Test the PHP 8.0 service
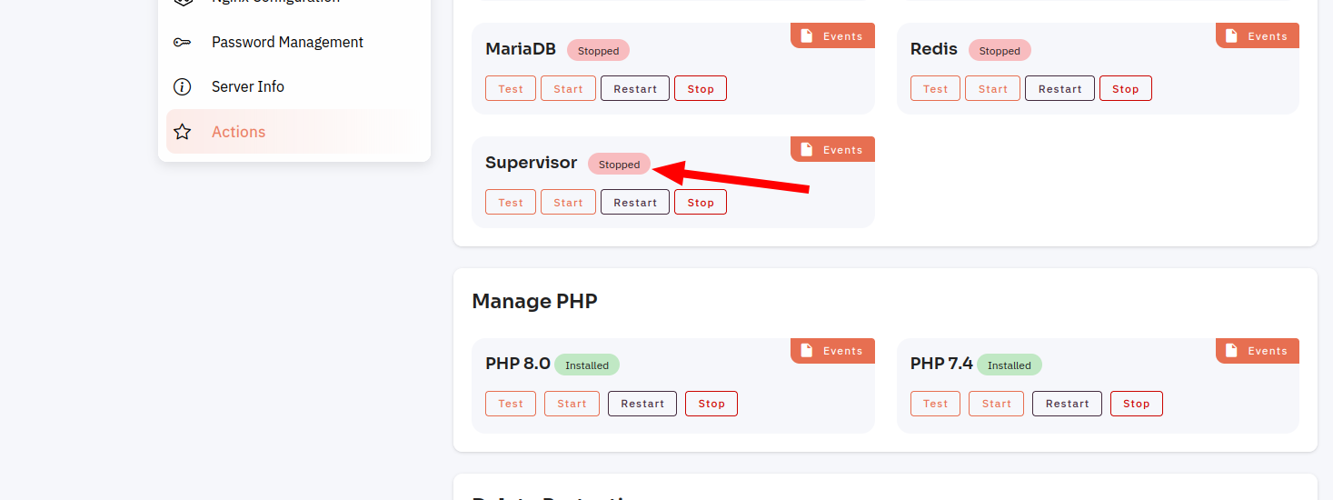Viewport: 1333px width, 500px height. tap(511, 404)
